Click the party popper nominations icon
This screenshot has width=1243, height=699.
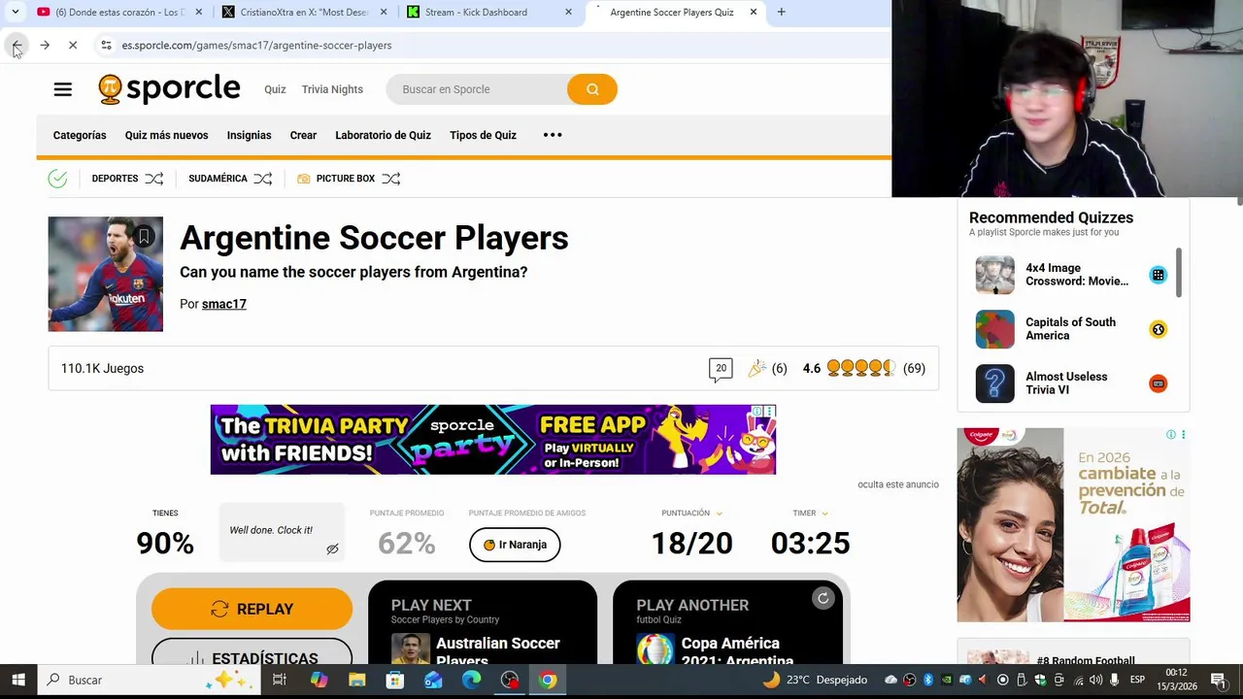coord(757,368)
